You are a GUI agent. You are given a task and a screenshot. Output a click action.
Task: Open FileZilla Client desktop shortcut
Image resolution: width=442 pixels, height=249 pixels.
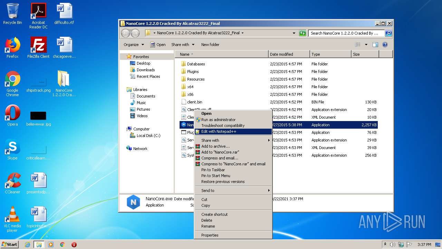38,48
